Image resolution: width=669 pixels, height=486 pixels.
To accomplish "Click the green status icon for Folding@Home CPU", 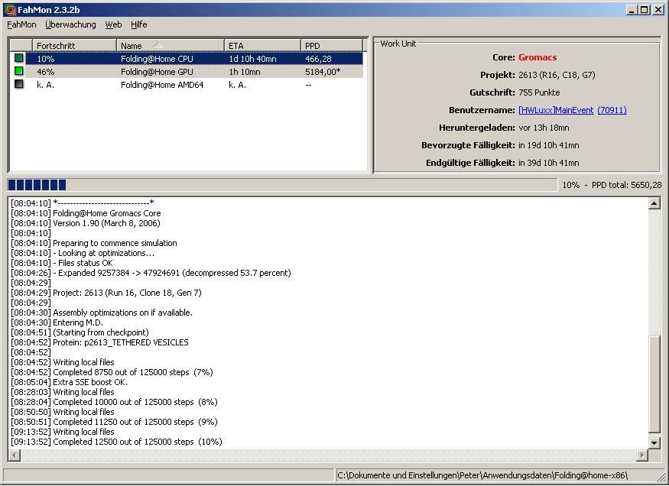I will 19,58.
